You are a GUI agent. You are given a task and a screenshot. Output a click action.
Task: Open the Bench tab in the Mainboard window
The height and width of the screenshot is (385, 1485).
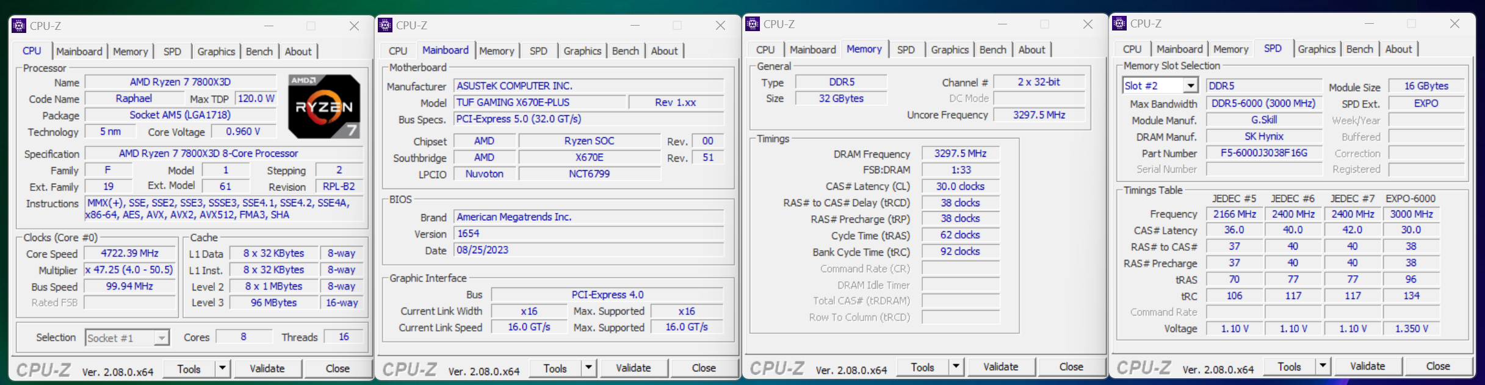(x=626, y=51)
